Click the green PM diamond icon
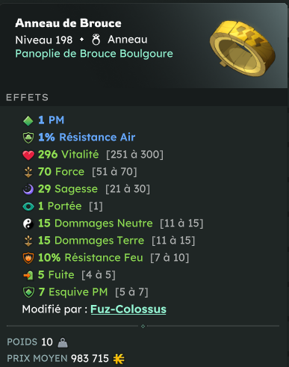The image size is (289, 367). (x=28, y=120)
